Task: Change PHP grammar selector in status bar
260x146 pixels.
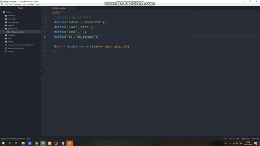Action: (x=238, y=139)
